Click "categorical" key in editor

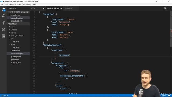click(58, 63)
